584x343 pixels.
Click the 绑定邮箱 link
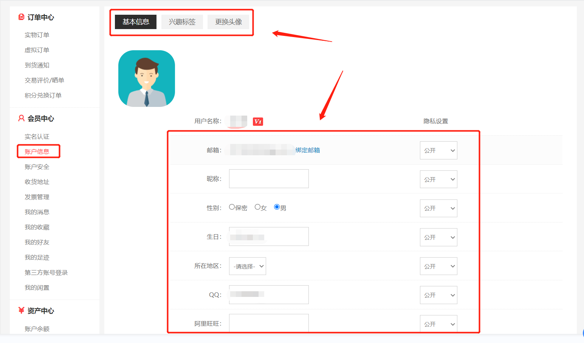click(308, 150)
